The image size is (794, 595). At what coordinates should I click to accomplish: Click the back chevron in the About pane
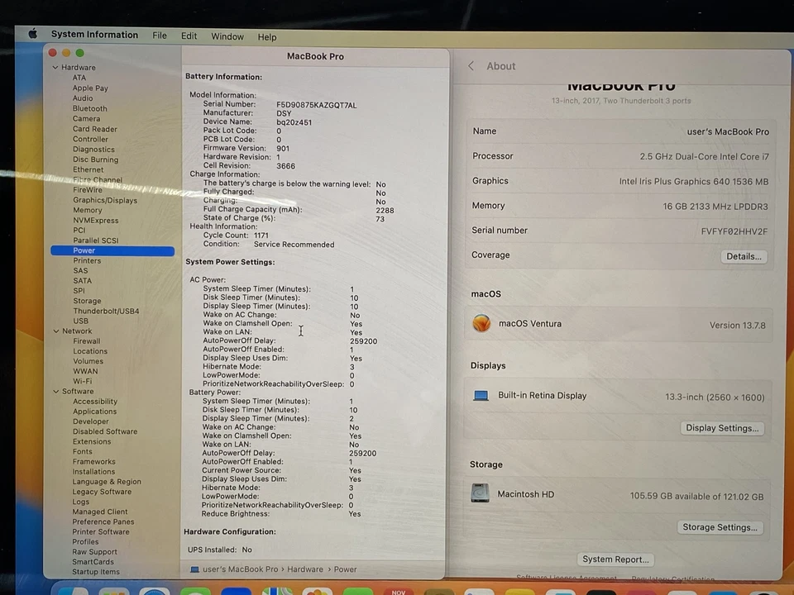tap(471, 66)
